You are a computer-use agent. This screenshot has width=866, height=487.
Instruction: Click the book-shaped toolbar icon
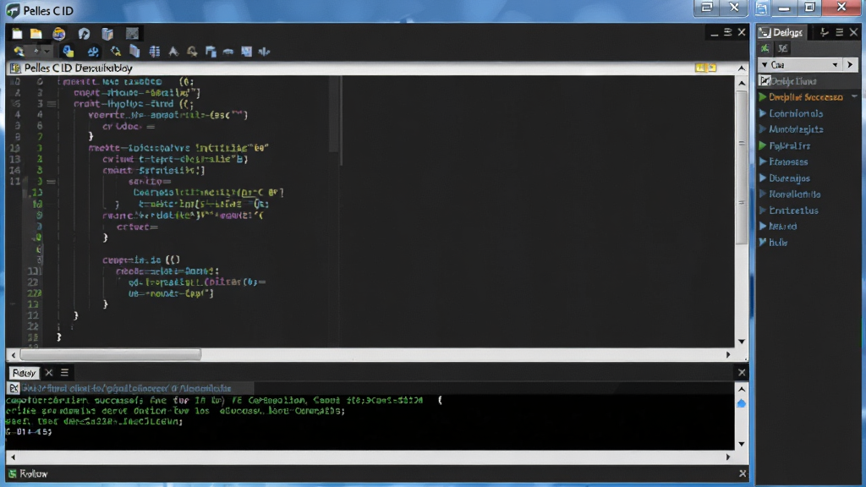click(107, 34)
